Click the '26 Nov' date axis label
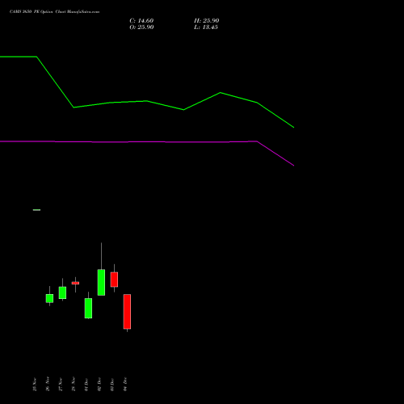The image size is (404, 404). 48,384
